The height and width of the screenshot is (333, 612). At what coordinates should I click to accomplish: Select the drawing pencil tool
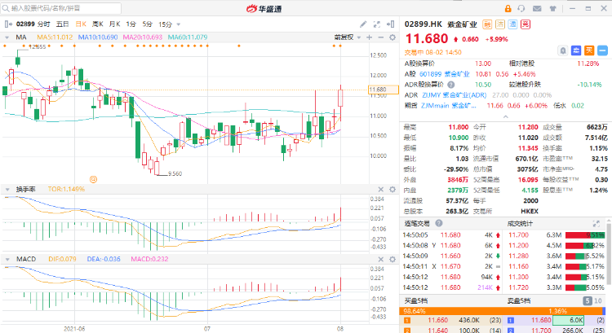(363, 24)
